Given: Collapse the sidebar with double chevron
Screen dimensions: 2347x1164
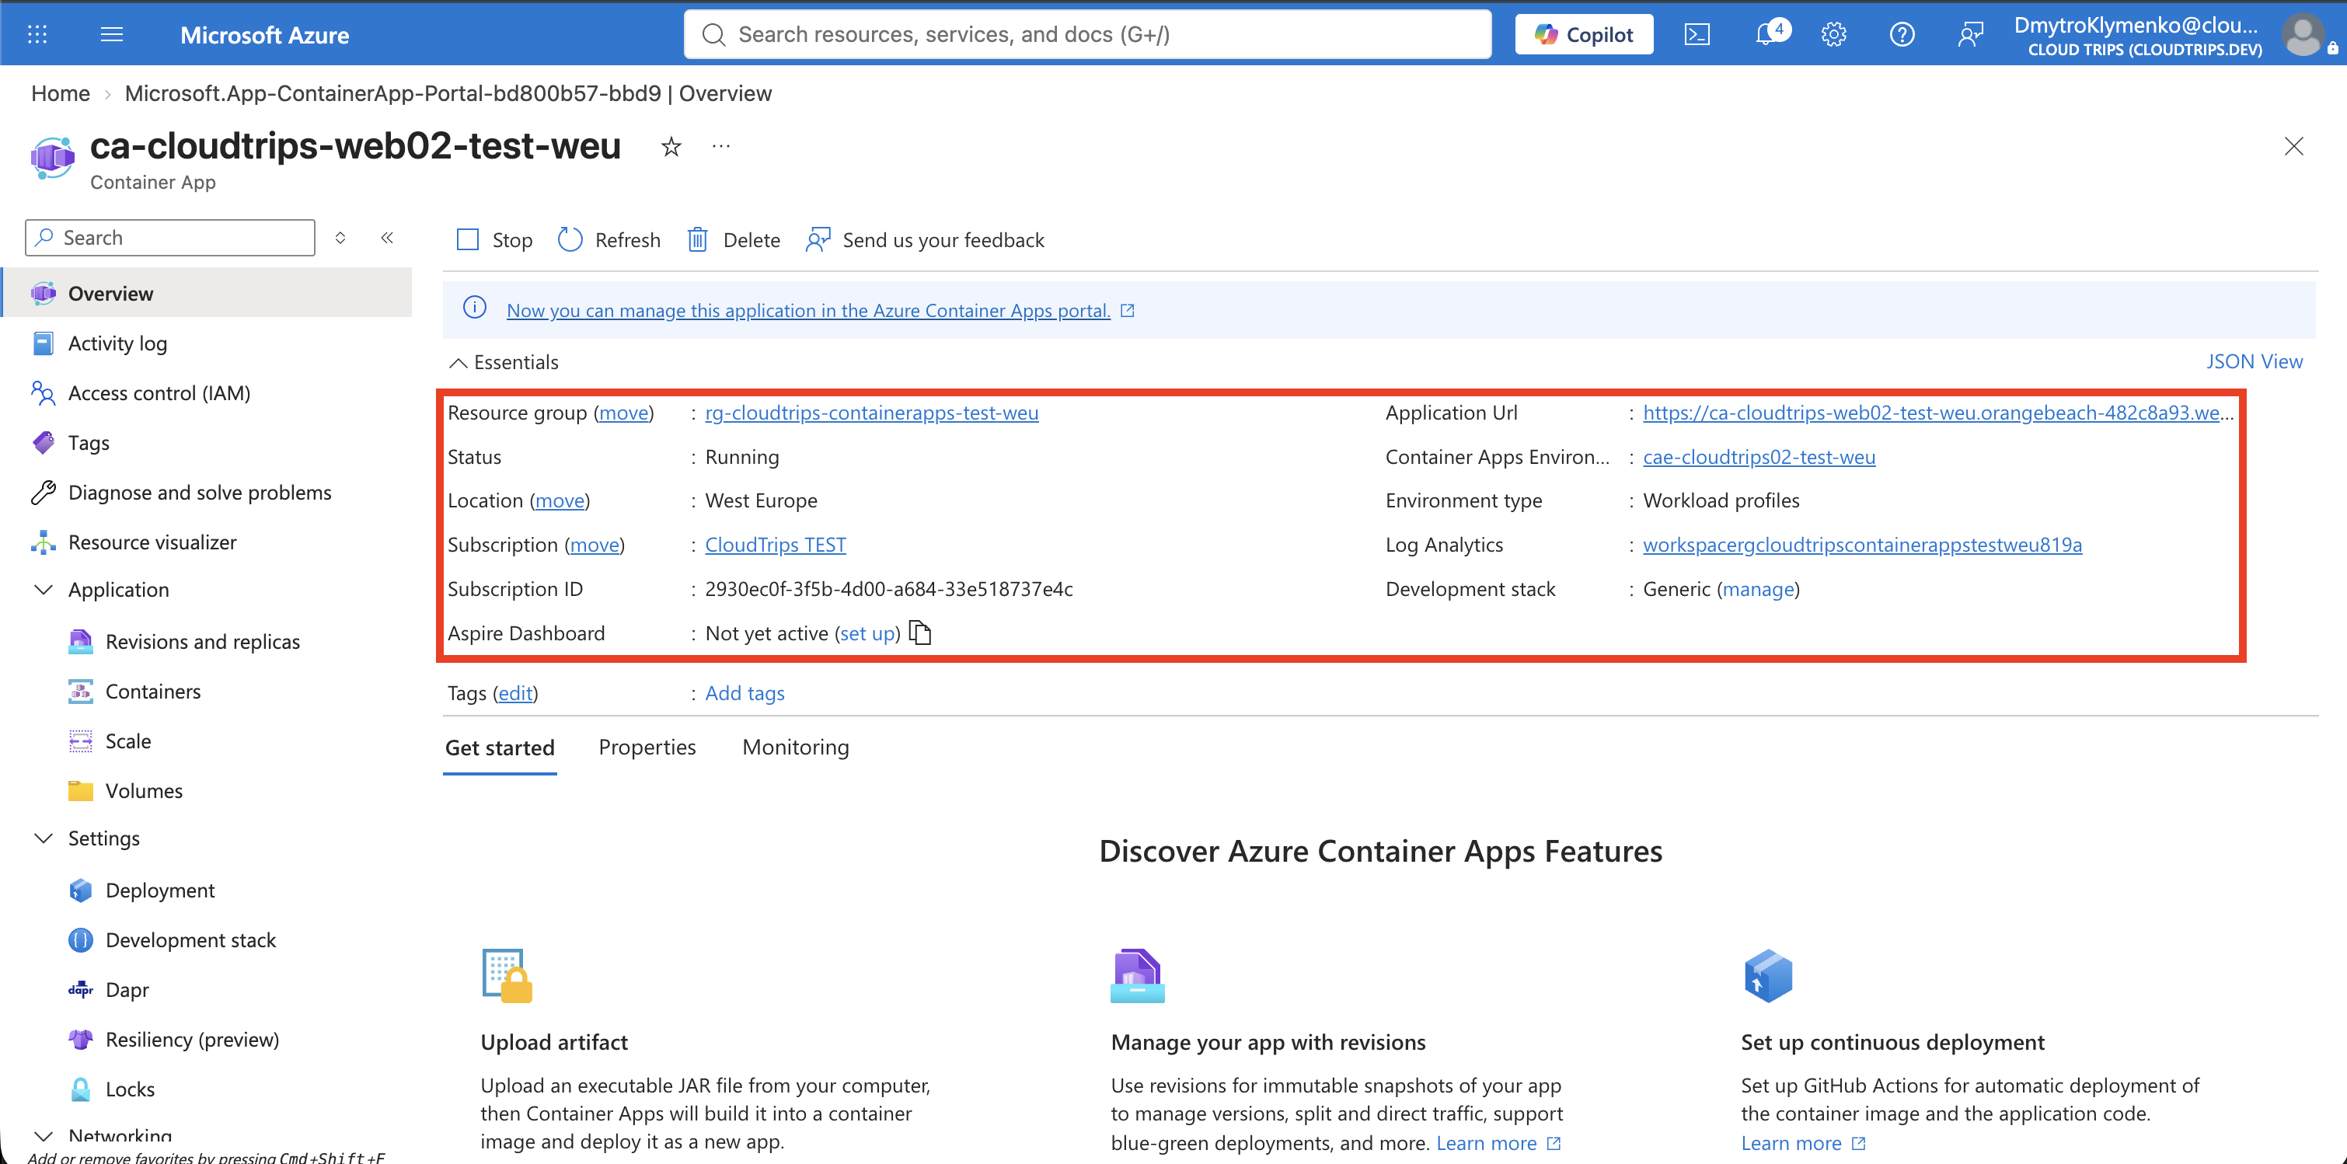Looking at the screenshot, I should 387,238.
